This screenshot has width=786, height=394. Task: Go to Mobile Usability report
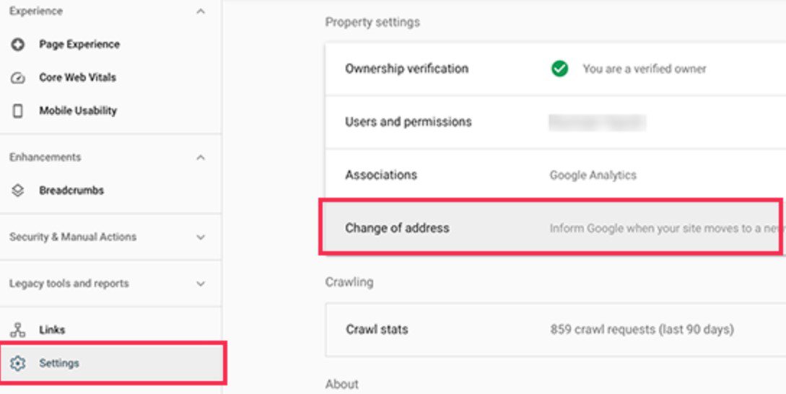tap(78, 111)
